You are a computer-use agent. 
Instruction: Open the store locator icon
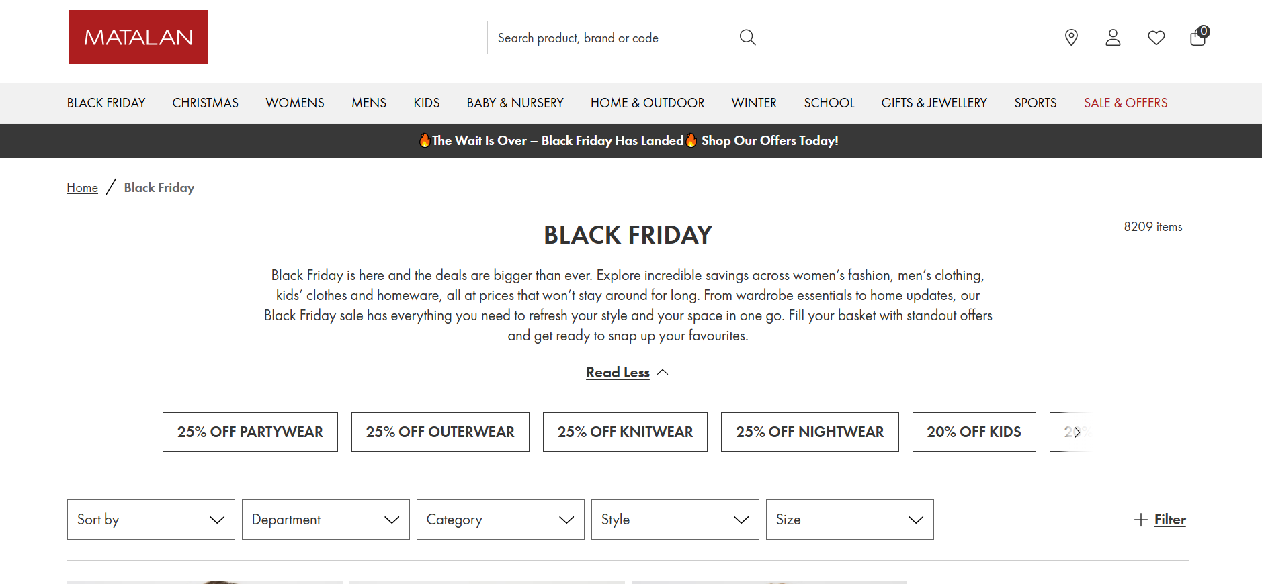tap(1070, 38)
